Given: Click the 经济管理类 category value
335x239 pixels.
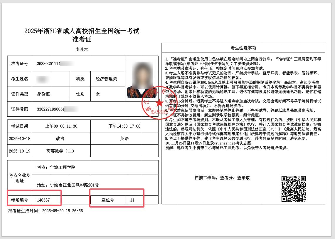Looking at the screenshot, I should 106,79.
